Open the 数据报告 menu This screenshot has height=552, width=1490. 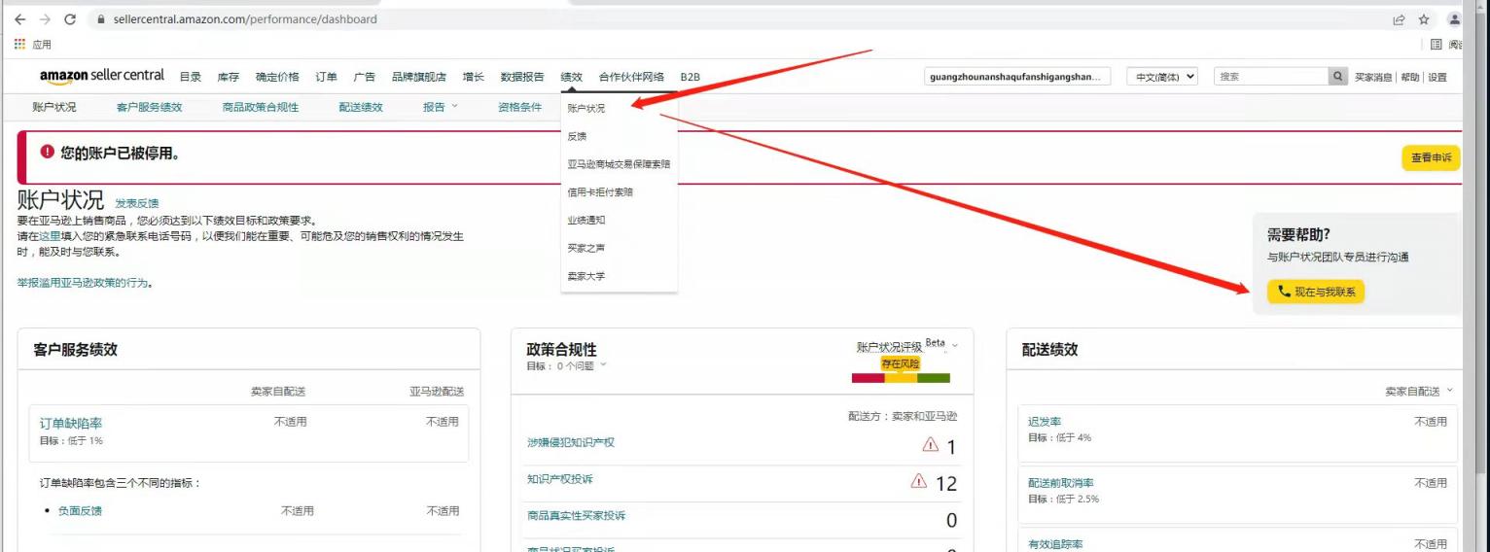coord(522,77)
